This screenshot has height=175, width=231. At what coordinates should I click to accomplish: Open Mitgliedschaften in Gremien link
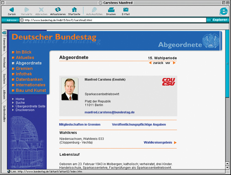79,124
